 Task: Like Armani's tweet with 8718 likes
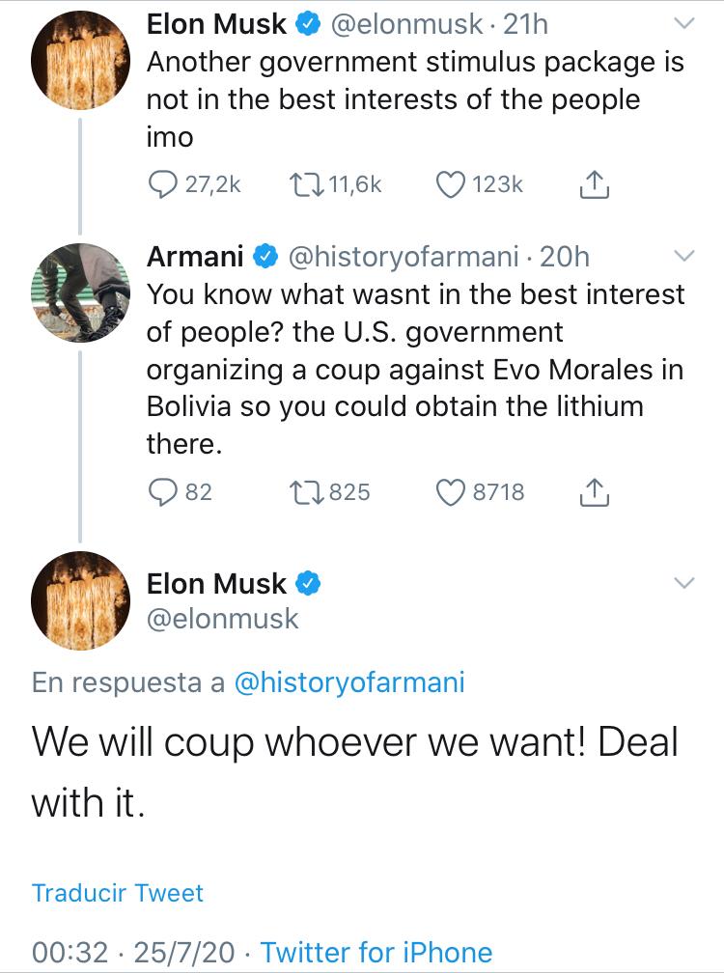tap(452, 492)
